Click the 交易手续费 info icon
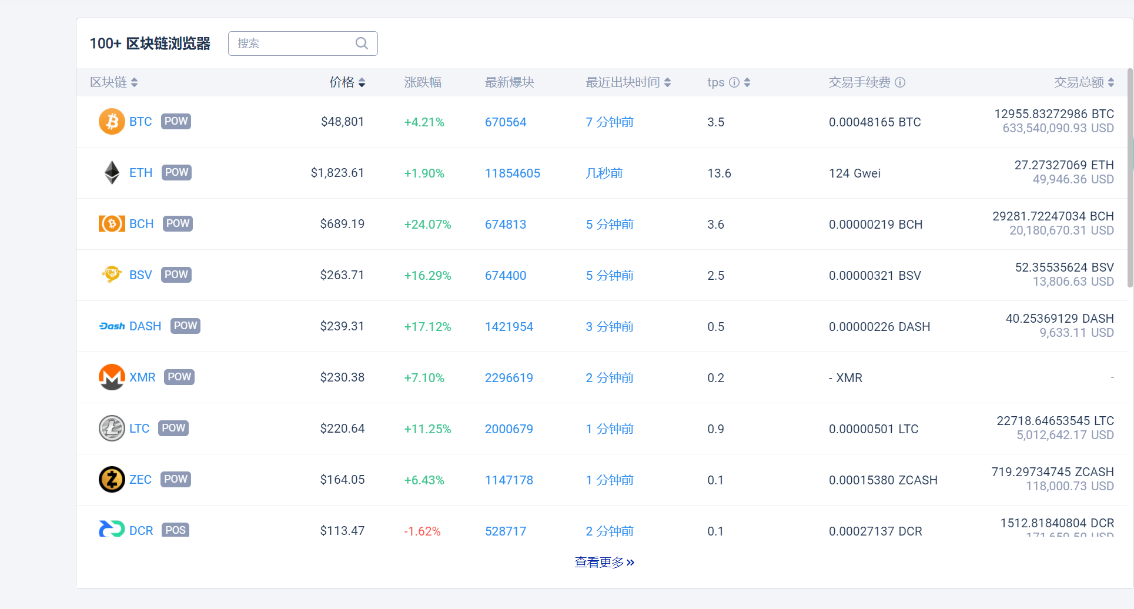The width and height of the screenshot is (1134, 609). click(x=899, y=82)
